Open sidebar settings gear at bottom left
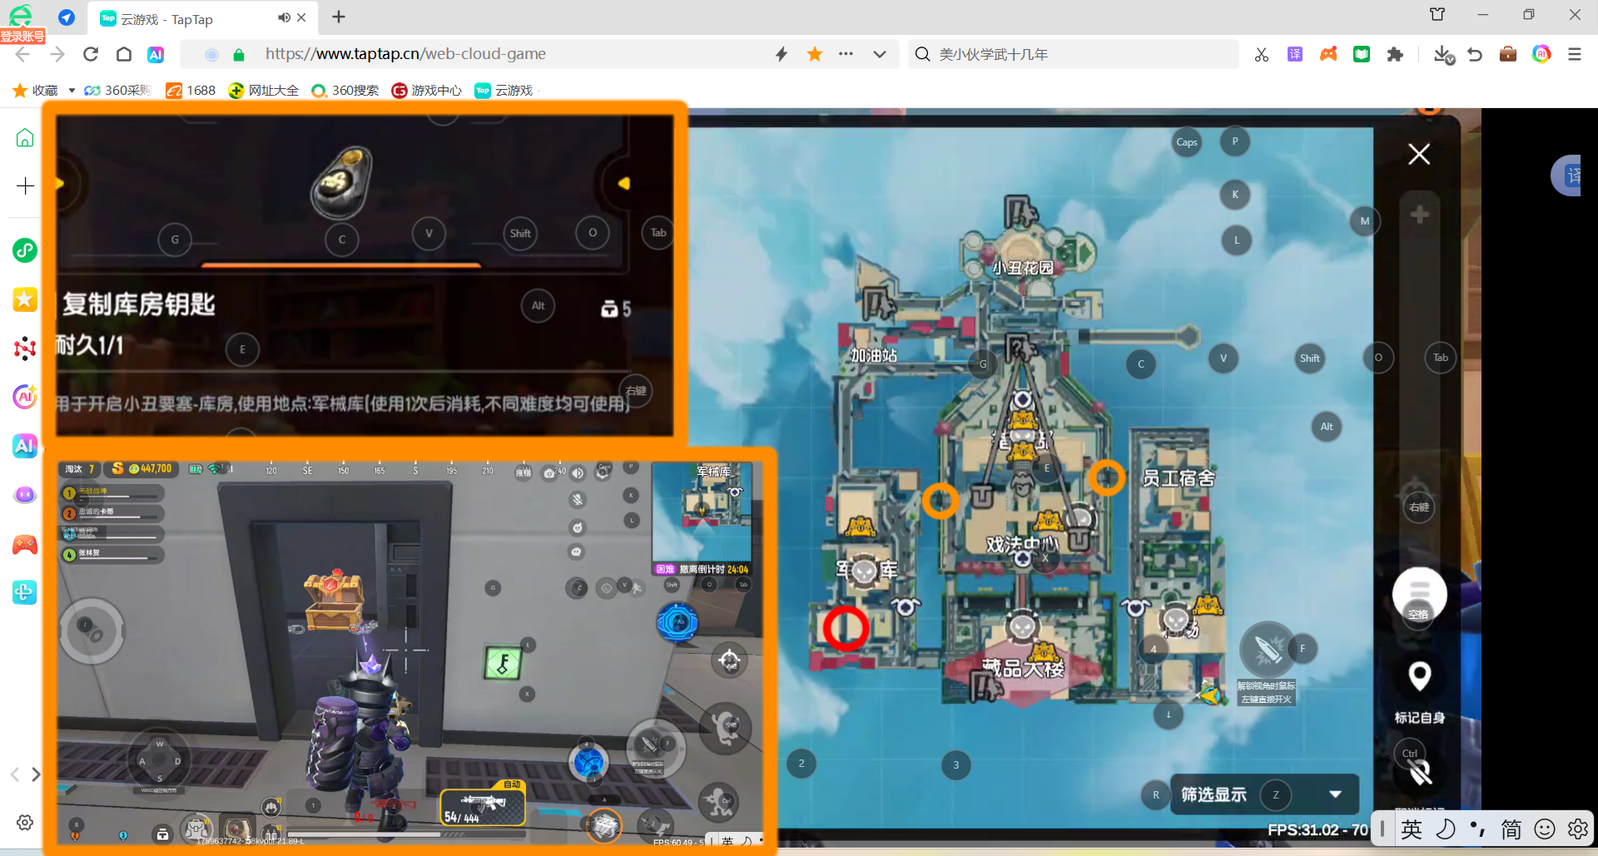The width and height of the screenshot is (1598, 856). point(25,822)
